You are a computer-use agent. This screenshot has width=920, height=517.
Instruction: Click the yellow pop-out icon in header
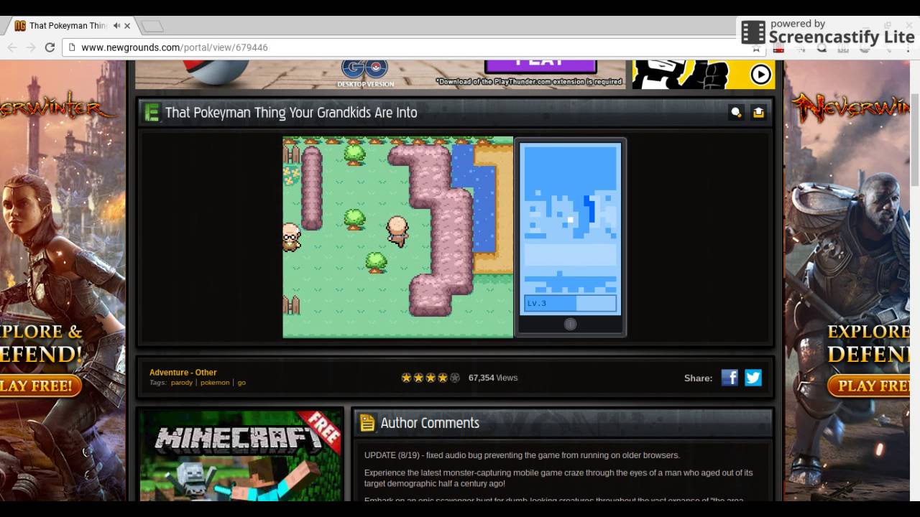[x=758, y=112]
